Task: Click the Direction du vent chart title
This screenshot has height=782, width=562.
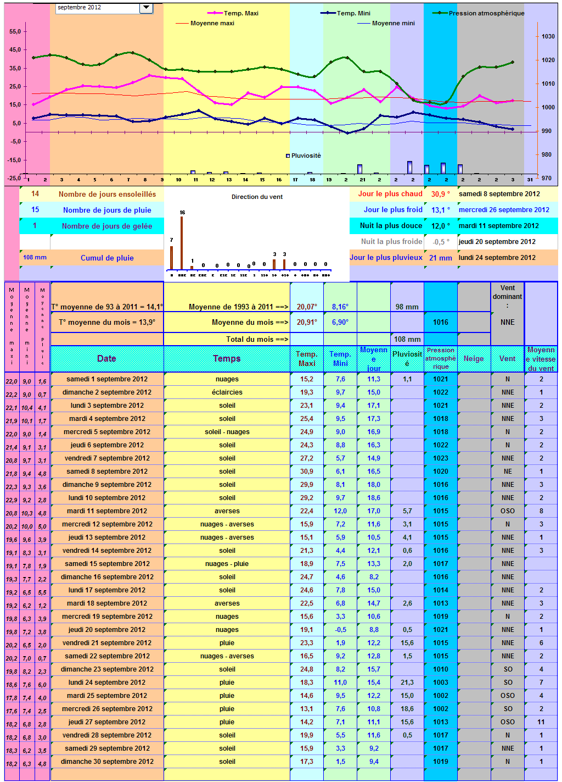Action: tap(257, 197)
